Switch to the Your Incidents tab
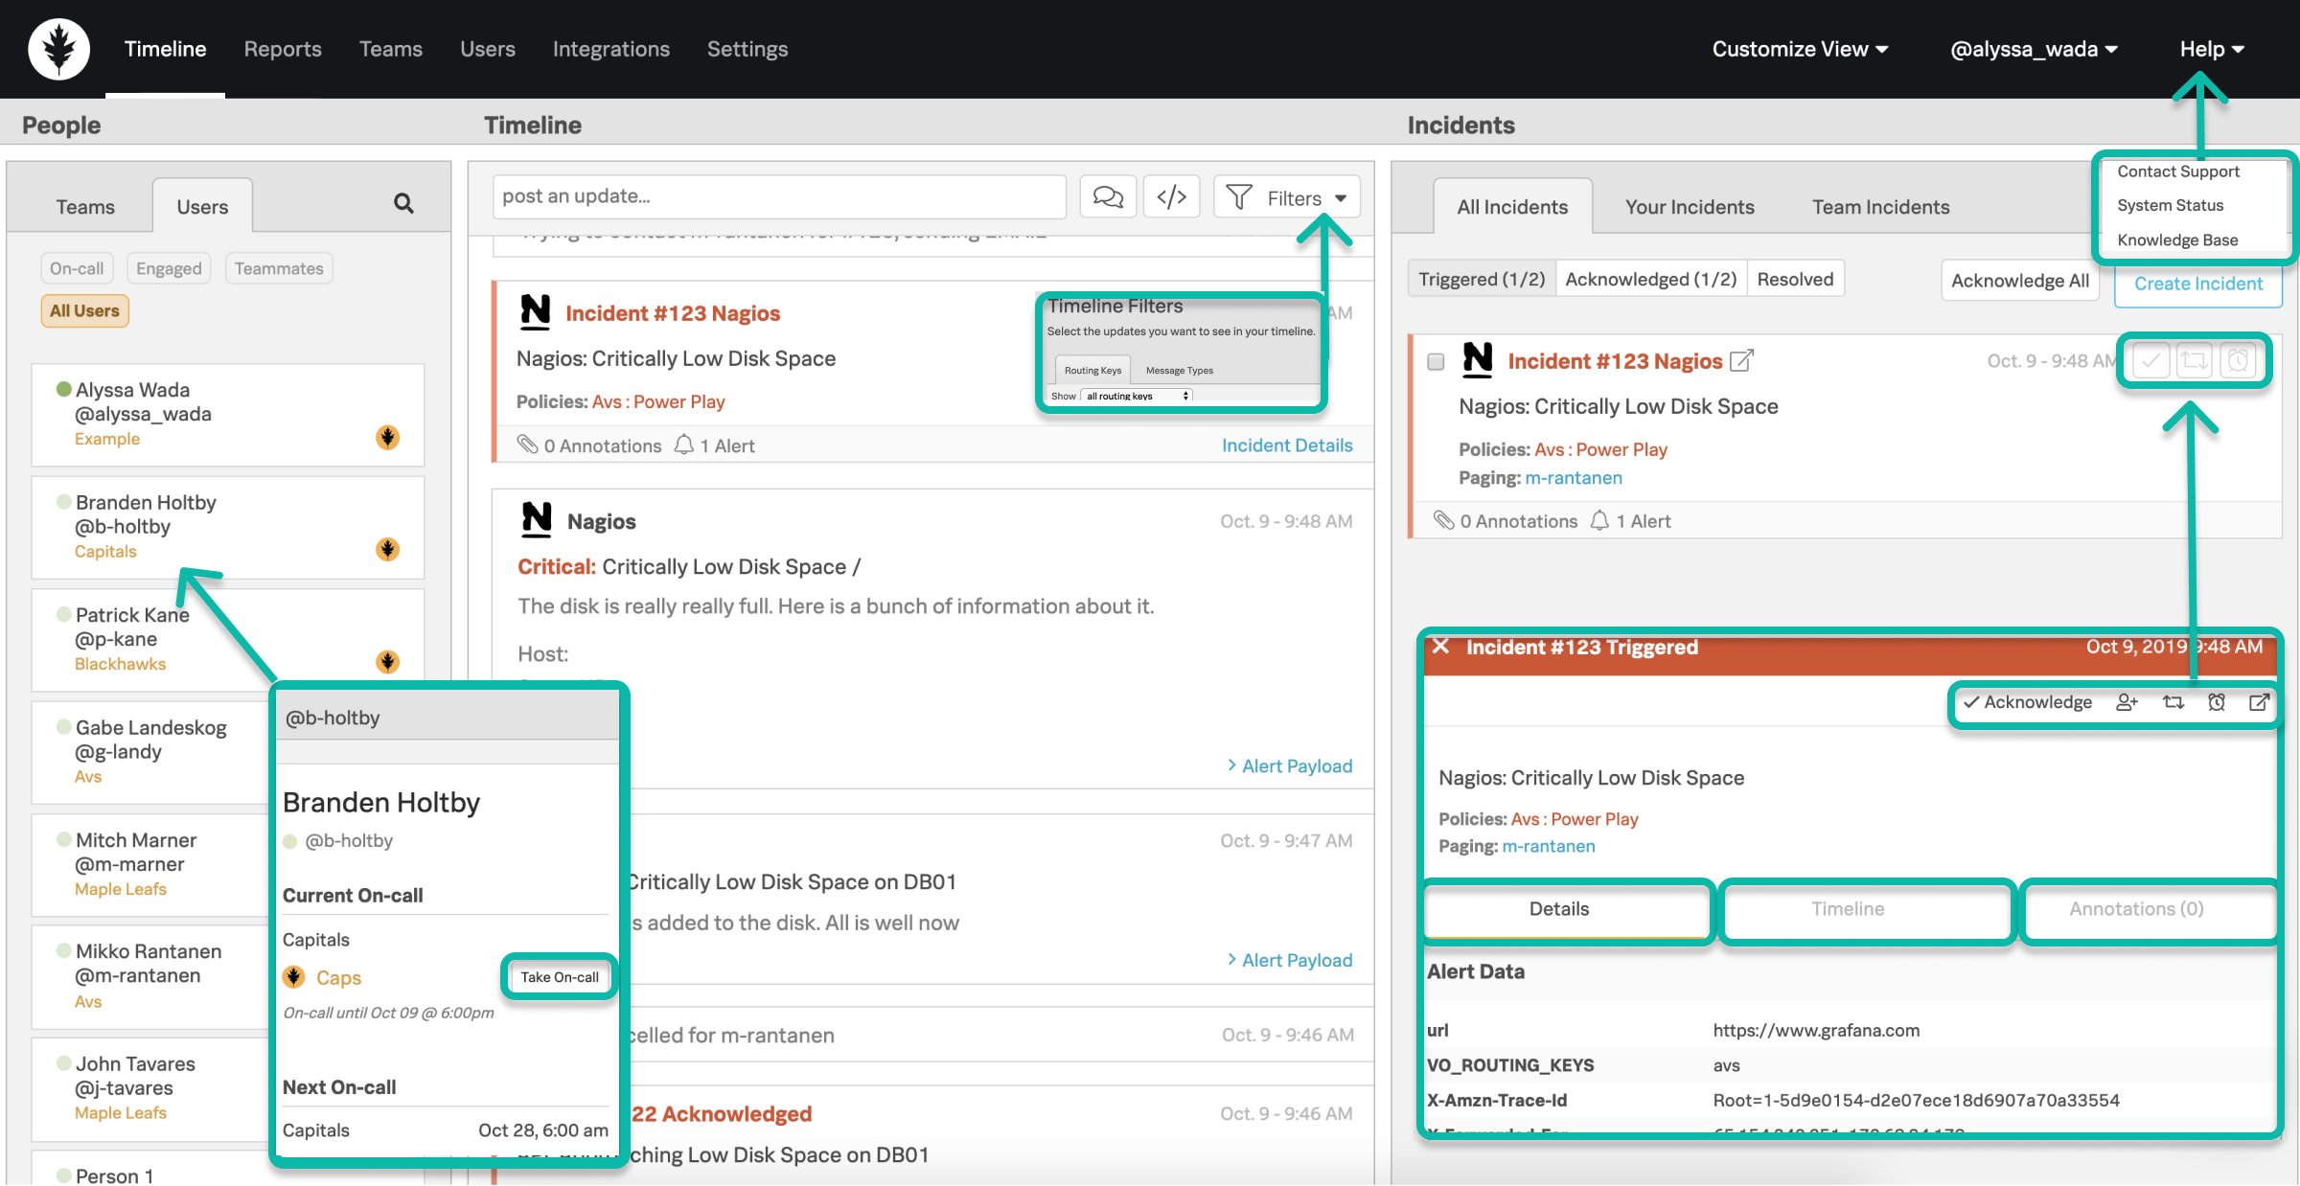The width and height of the screenshot is (2300, 1186). (x=1689, y=207)
